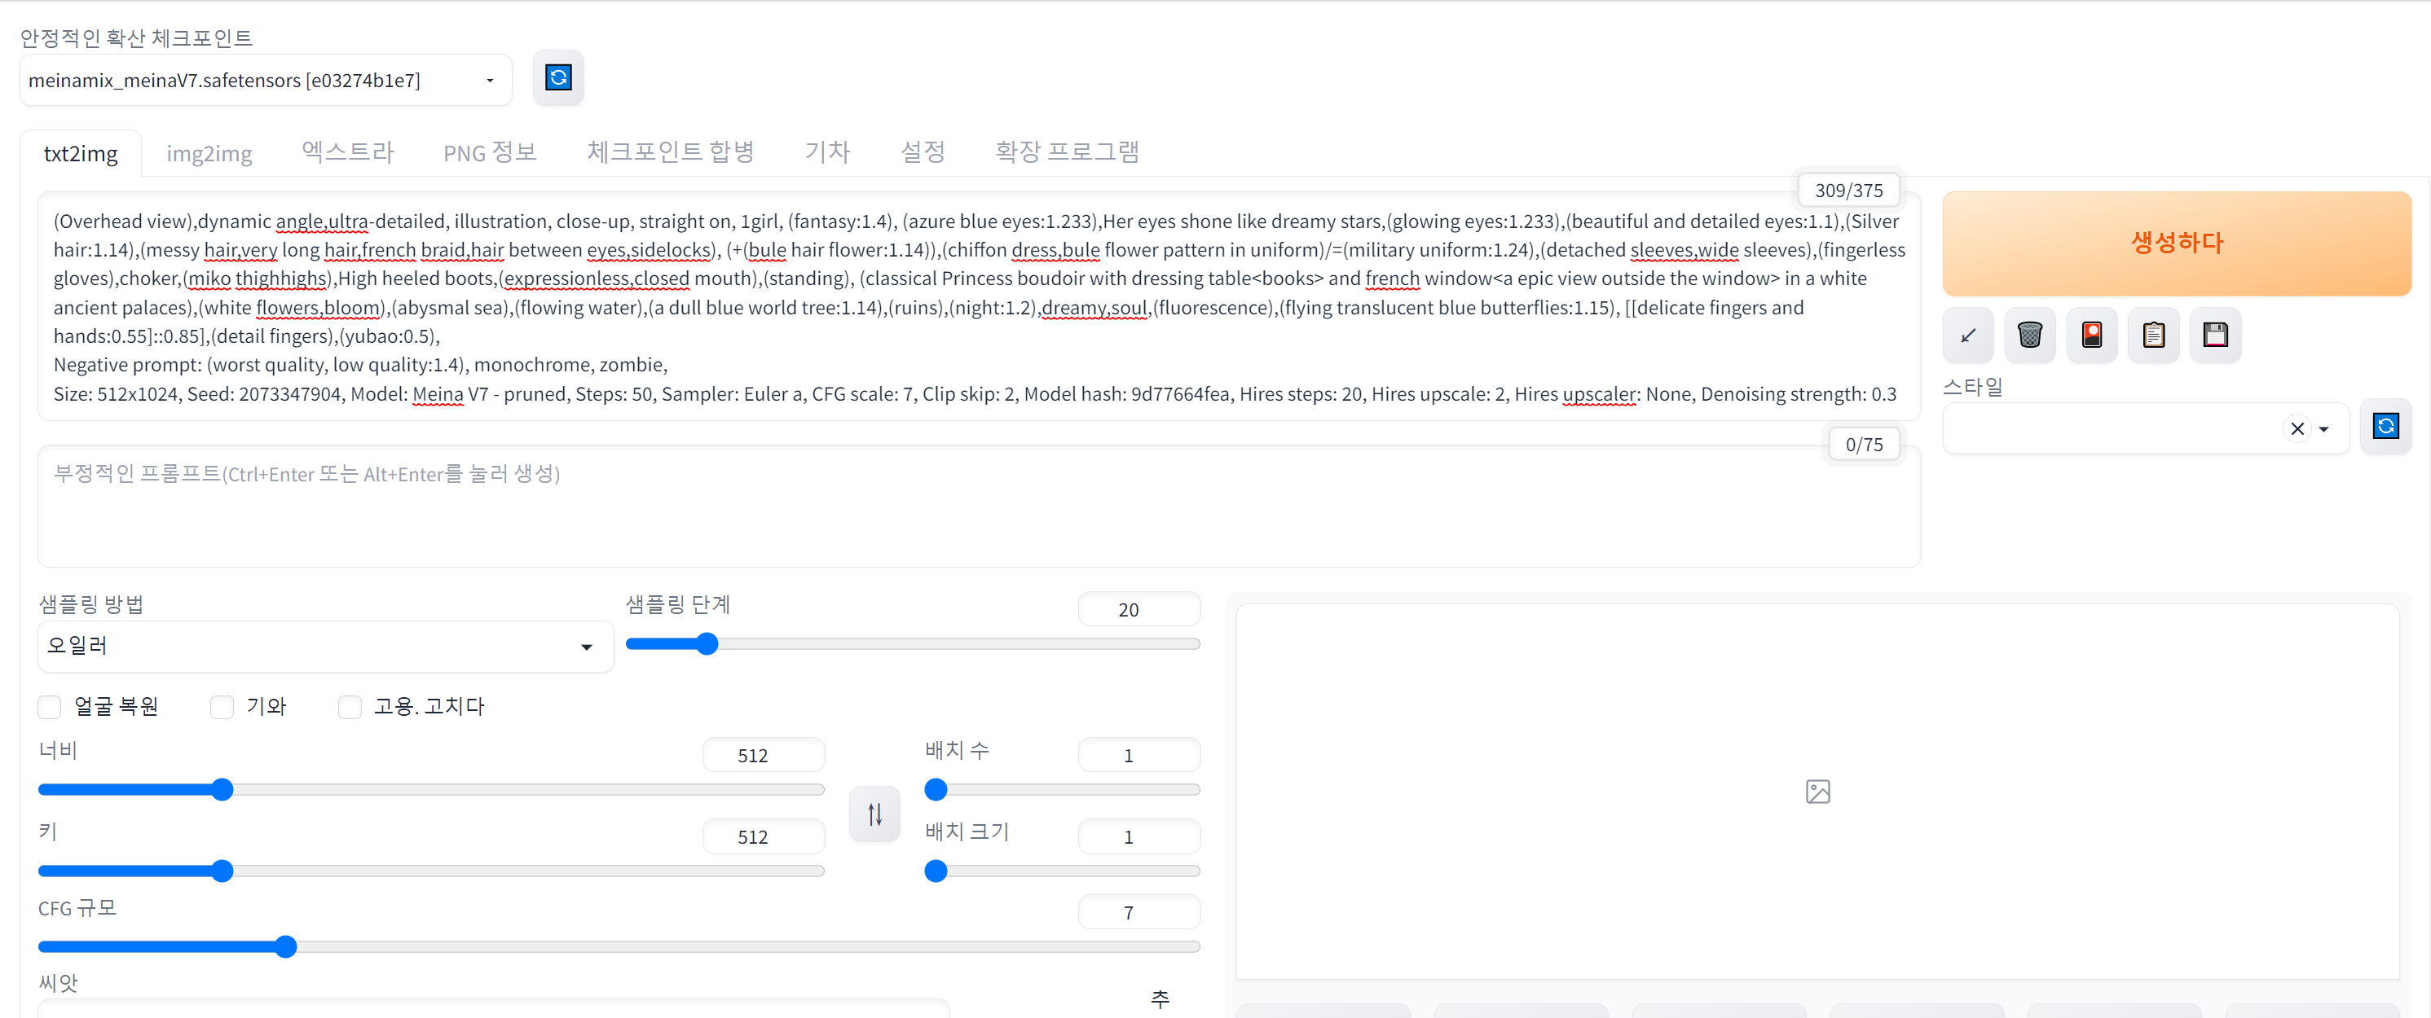Click the red card extra networks icon
Screen dimensions: 2431x1018
[2091, 335]
